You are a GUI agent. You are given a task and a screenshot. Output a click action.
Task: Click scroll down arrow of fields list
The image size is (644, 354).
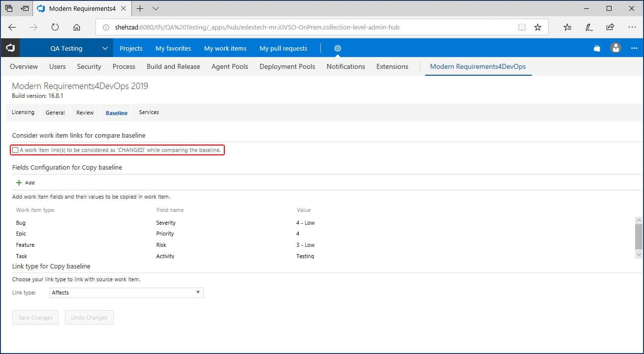[x=639, y=255]
